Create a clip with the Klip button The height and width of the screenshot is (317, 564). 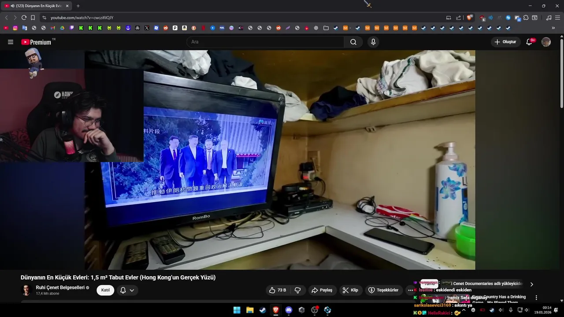350,290
